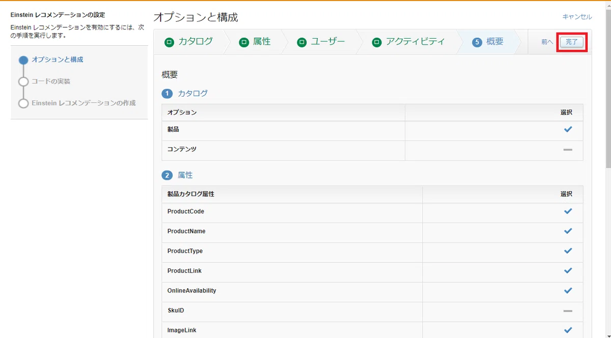Click the コードの実装 step circle
Viewport: 611px width, 338px height.
coord(23,82)
